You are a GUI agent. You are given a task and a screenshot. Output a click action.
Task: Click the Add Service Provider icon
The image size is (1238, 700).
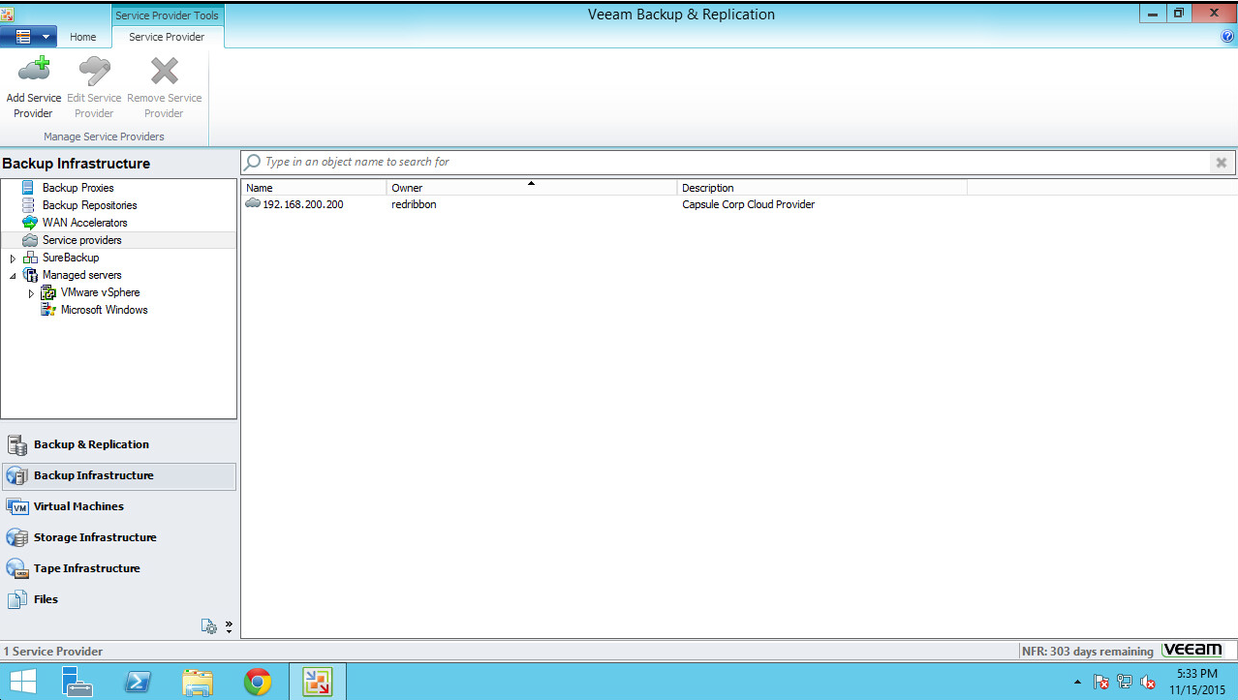[34, 72]
